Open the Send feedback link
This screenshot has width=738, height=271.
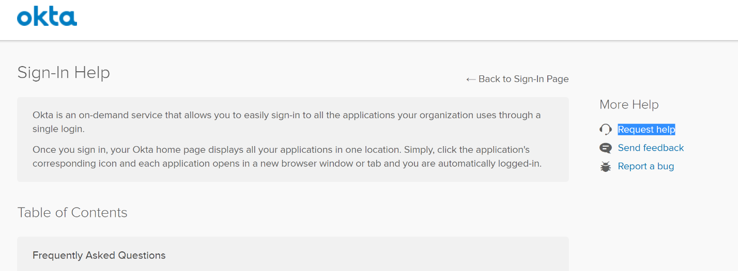(x=651, y=148)
